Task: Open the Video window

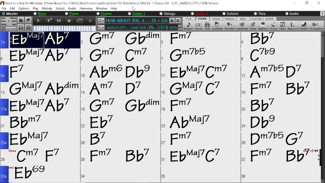Action: (282, 26)
